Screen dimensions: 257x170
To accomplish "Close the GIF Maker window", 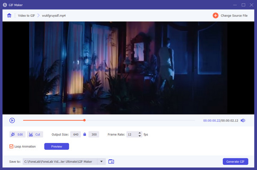I will tap(251, 5).
